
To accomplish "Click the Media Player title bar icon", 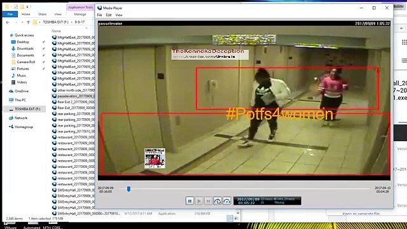I will [99, 8].
